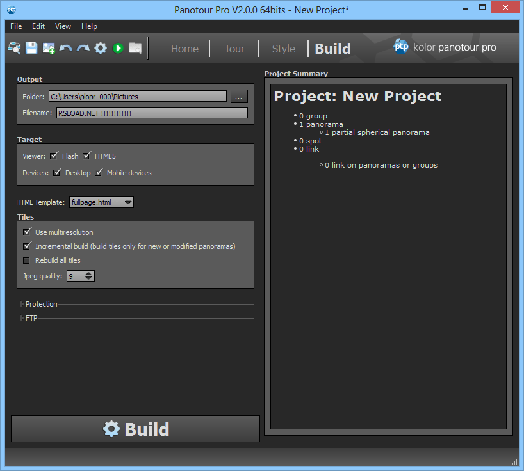The image size is (524, 471).
Task: Click the folder browse button labeled ...
Action: (238, 97)
